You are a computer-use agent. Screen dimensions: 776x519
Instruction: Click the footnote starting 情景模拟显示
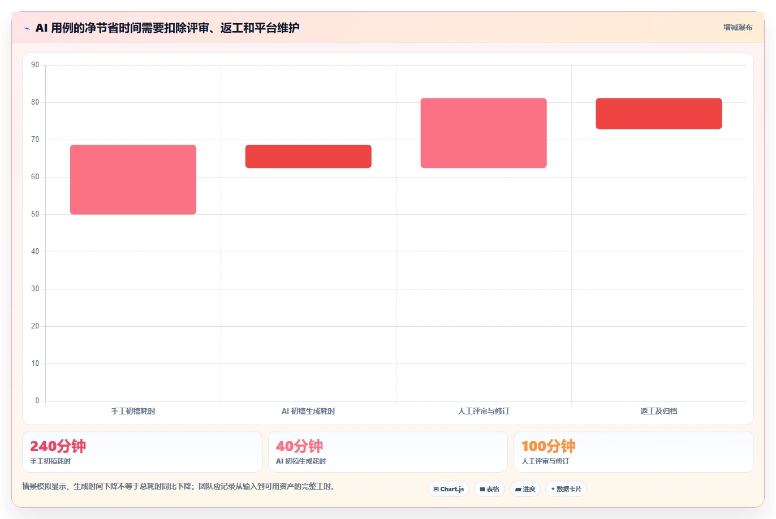point(179,486)
